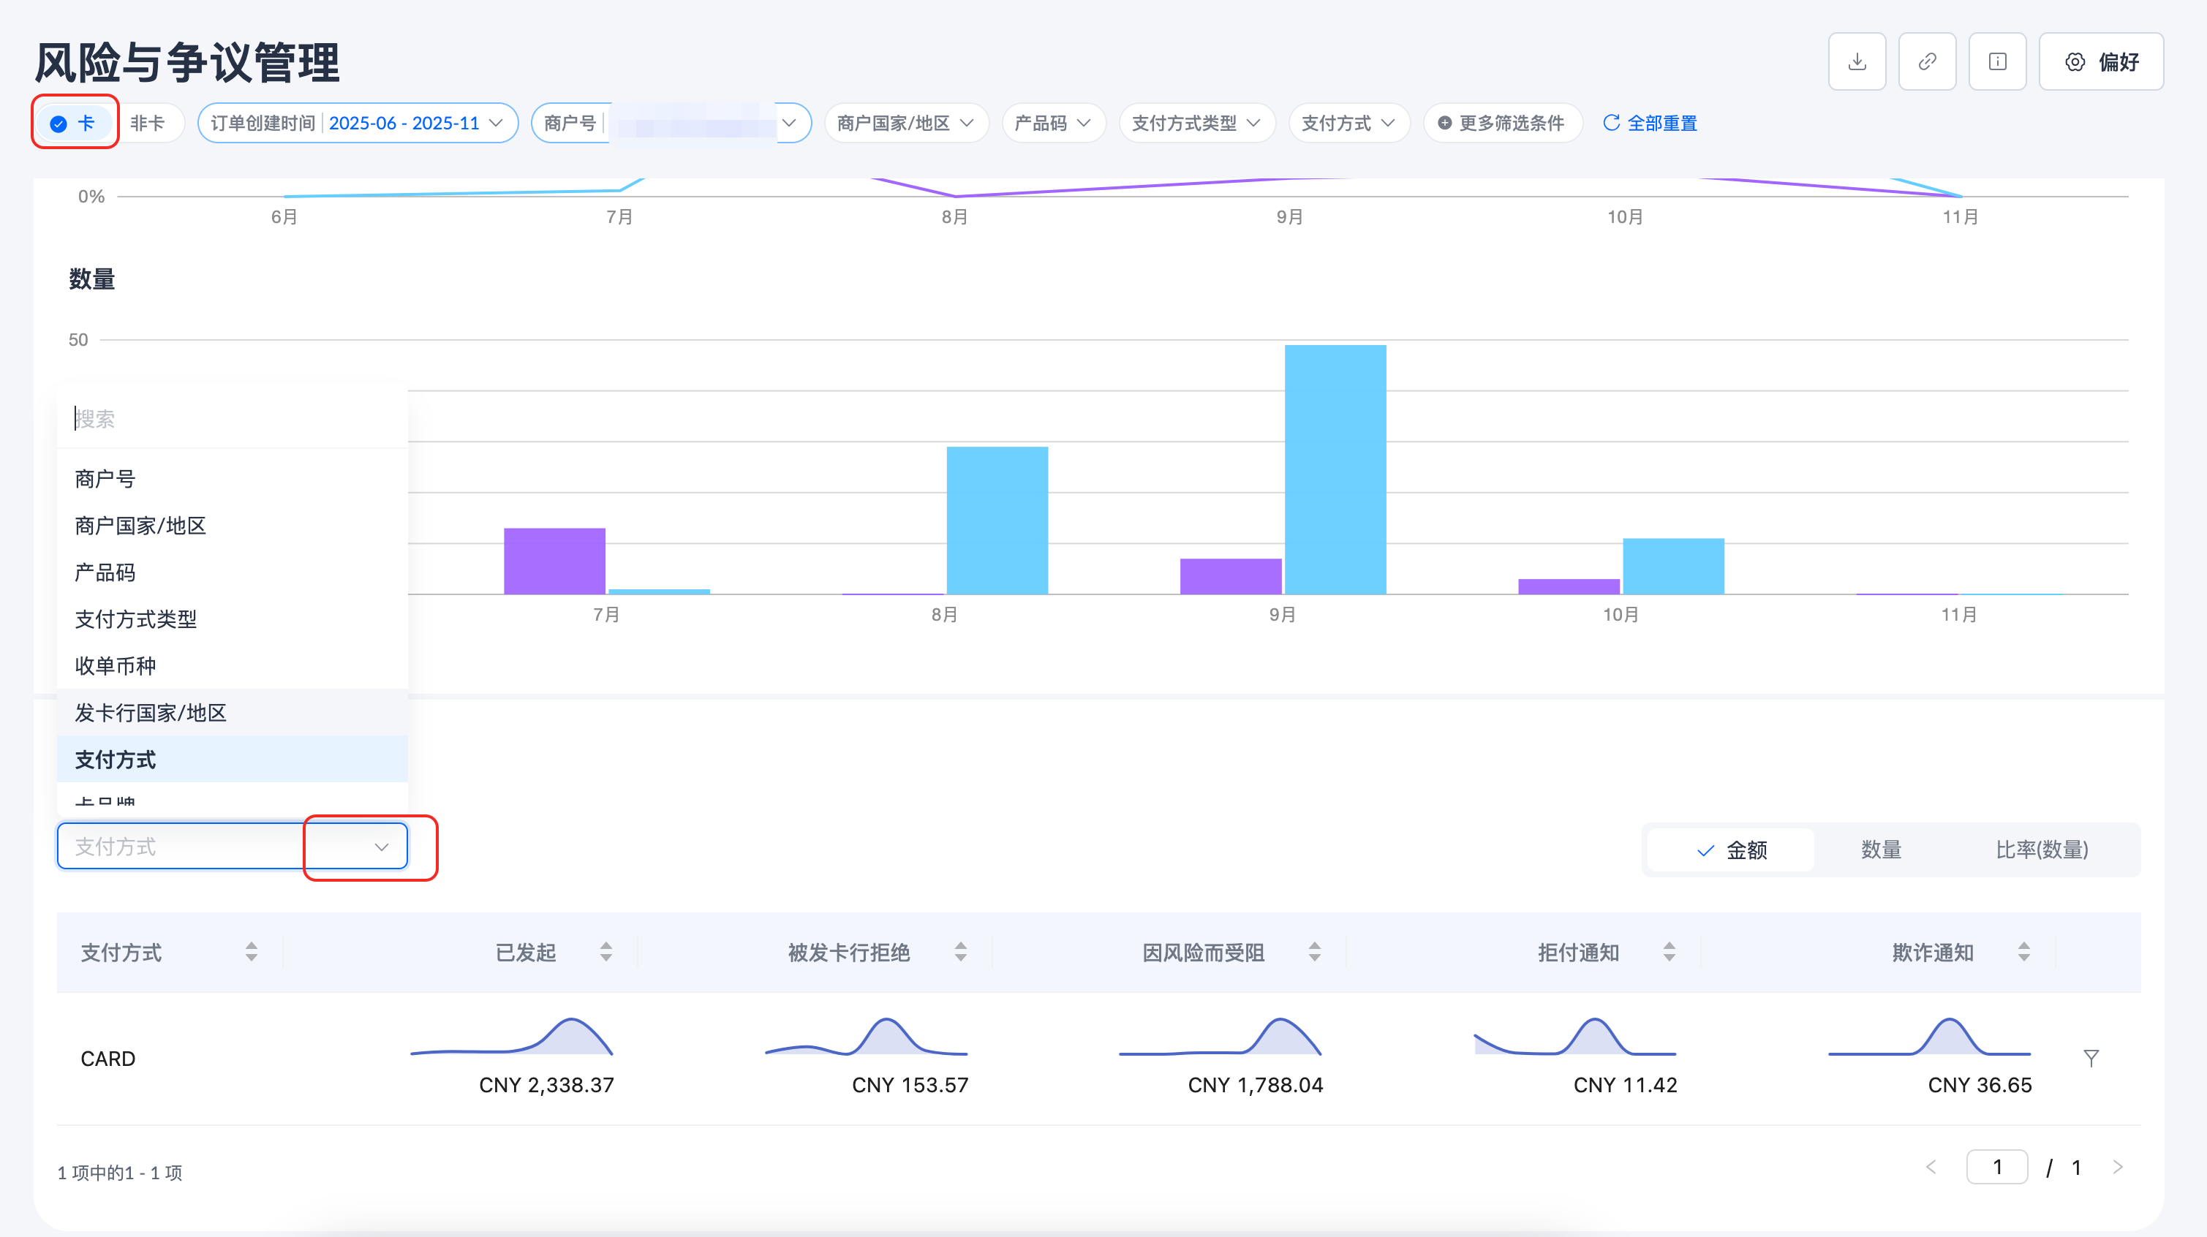Choose 发卡行国家/地区 from the dropdown list
The height and width of the screenshot is (1237, 2207).
(151, 712)
